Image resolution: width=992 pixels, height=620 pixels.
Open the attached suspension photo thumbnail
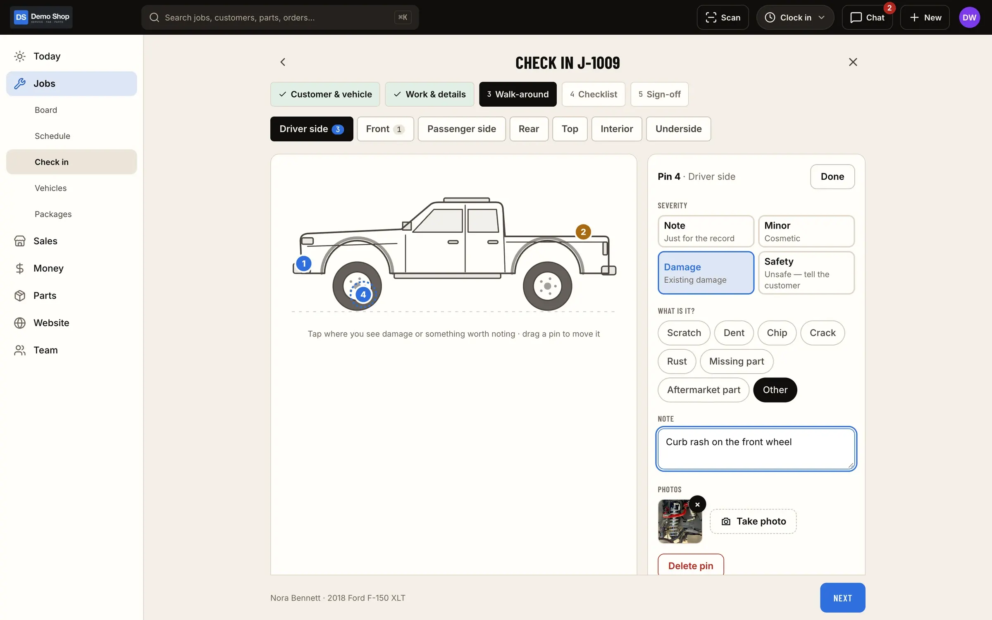[x=680, y=521]
